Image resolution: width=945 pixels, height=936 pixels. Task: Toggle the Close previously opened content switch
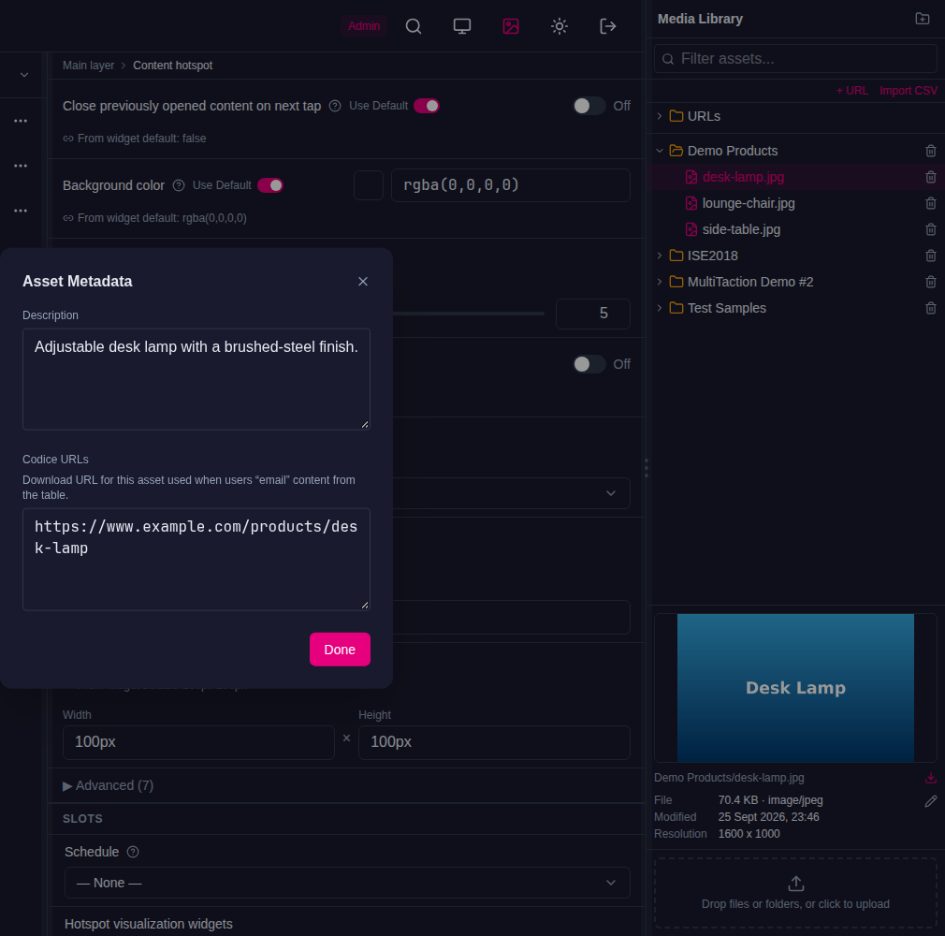click(x=589, y=106)
